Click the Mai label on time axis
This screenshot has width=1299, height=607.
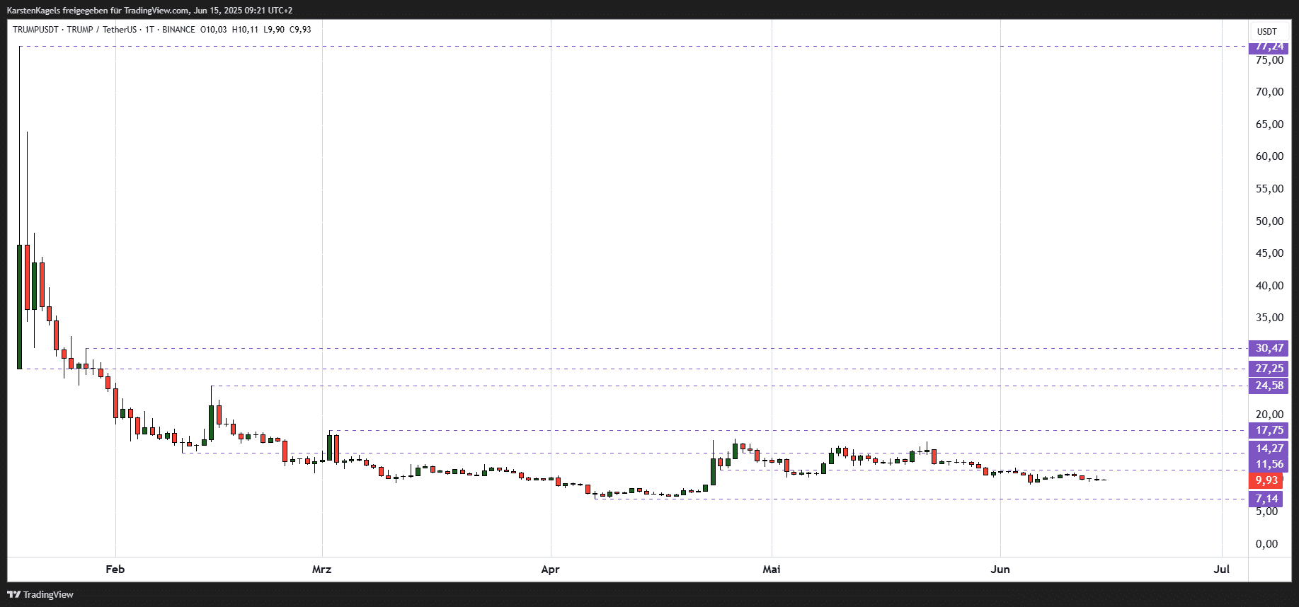[x=772, y=570]
